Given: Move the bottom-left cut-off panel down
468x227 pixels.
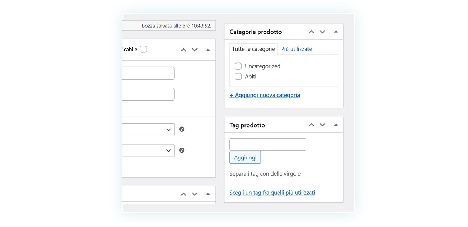Looking at the screenshot, I should point(195,194).
